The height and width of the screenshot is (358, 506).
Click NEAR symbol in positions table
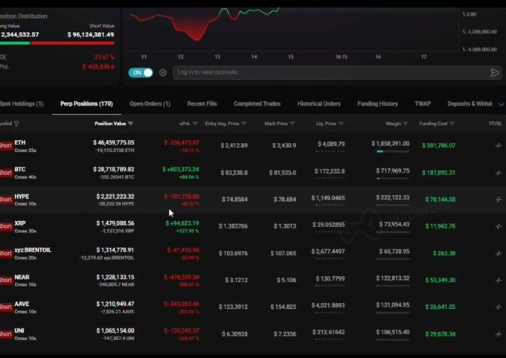pos(22,277)
